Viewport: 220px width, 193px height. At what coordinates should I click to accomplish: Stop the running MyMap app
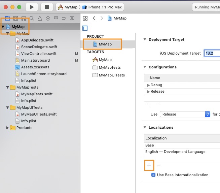(x=47, y=7)
